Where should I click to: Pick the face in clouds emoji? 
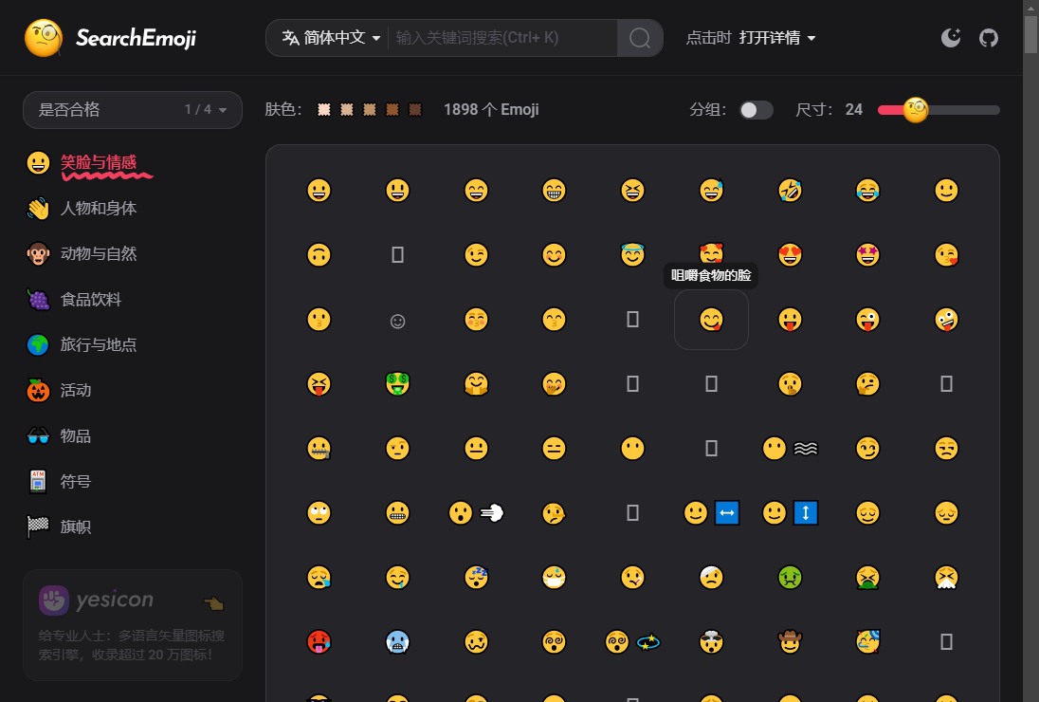tap(790, 448)
